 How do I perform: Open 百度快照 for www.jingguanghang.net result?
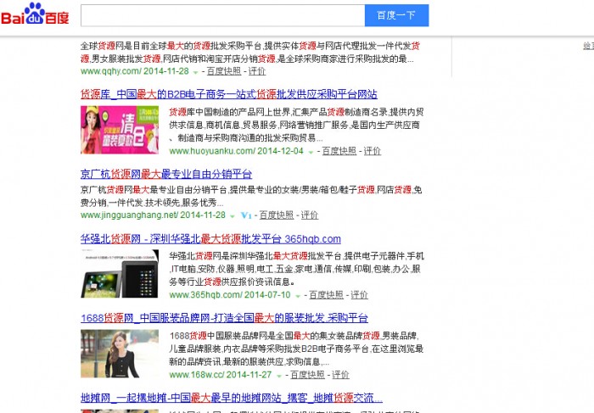[x=277, y=215]
